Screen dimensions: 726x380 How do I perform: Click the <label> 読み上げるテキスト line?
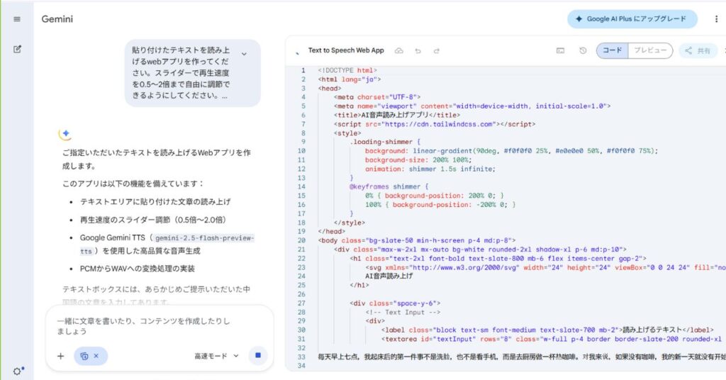[x=547, y=330]
